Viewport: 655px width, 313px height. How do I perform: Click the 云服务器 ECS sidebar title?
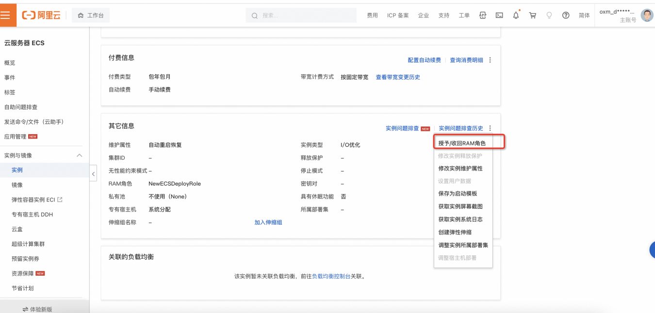point(24,43)
